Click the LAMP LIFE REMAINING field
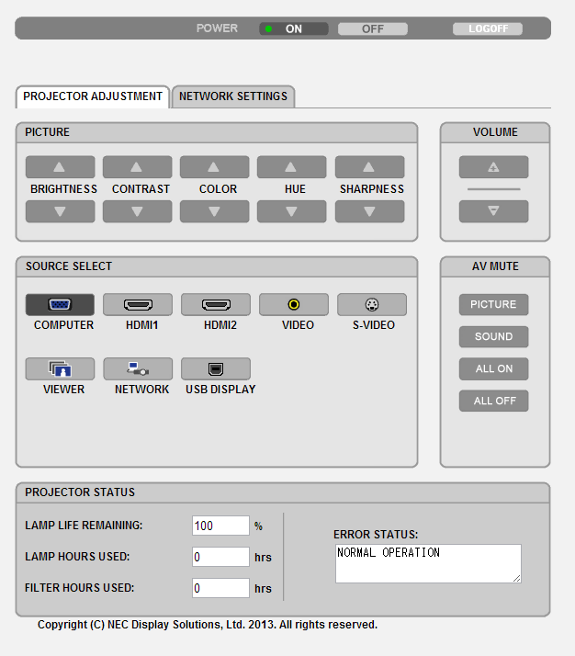 tap(220, 526)
